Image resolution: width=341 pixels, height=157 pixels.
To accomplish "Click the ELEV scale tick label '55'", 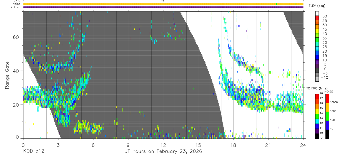I will pyautogui.click(x=324, y=21).
